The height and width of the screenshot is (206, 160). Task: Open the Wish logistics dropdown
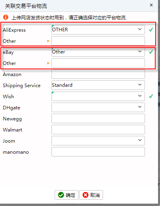[98, 96]
